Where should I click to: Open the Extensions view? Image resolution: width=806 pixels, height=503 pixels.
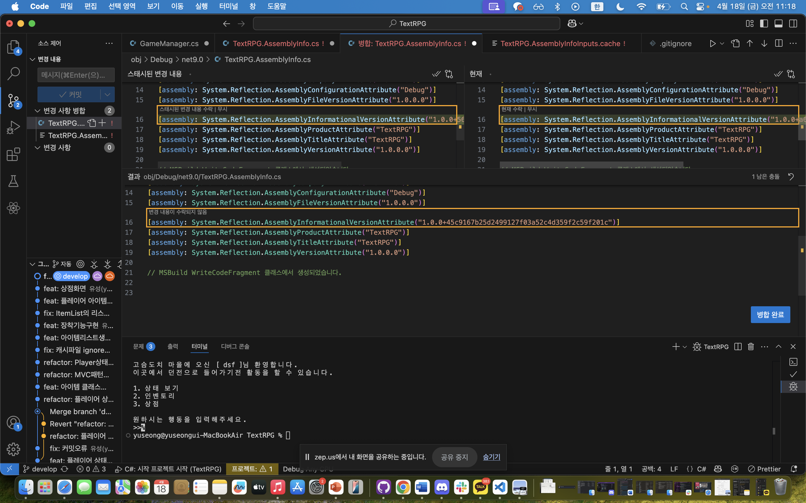point(13,154)
